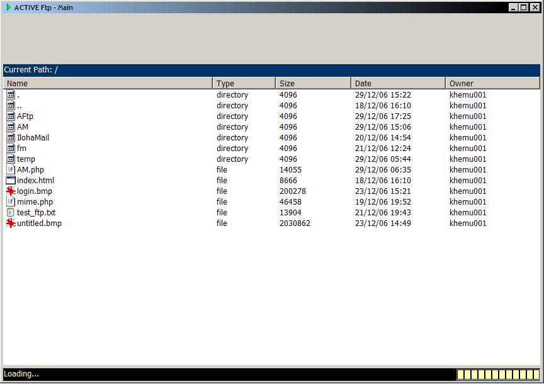Click the login.bmp red image icon
The image size is (544, 384).
(11, 191)
